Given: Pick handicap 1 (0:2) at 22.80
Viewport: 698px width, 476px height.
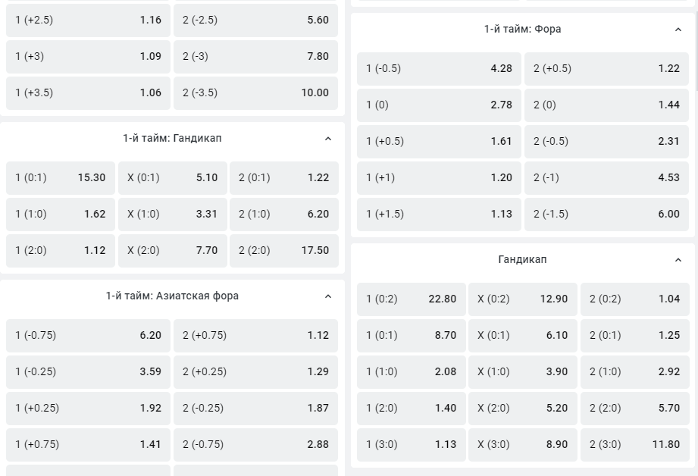Looking at the screenshot, I should click(x=412, y=299).
